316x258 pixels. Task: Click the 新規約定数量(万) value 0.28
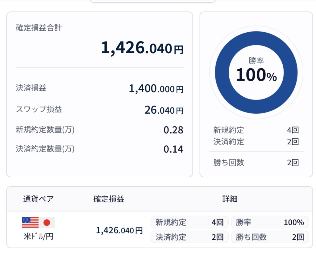pyautogui.click(x=173, y=130)
